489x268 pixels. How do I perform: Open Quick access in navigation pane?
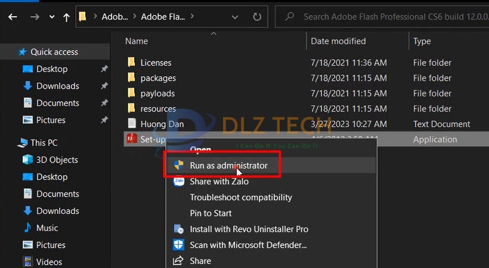click(x=54, y=52)
